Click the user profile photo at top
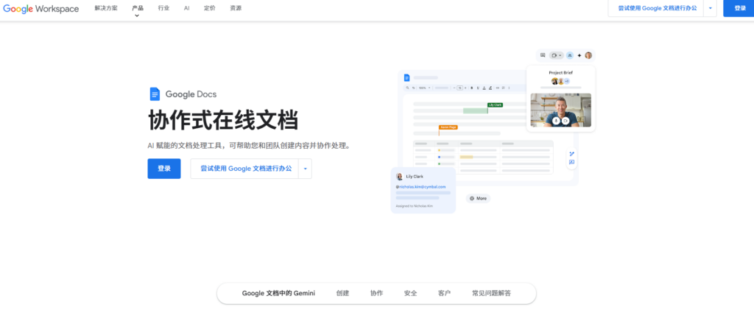754x335 pixels. click(588, 55)
